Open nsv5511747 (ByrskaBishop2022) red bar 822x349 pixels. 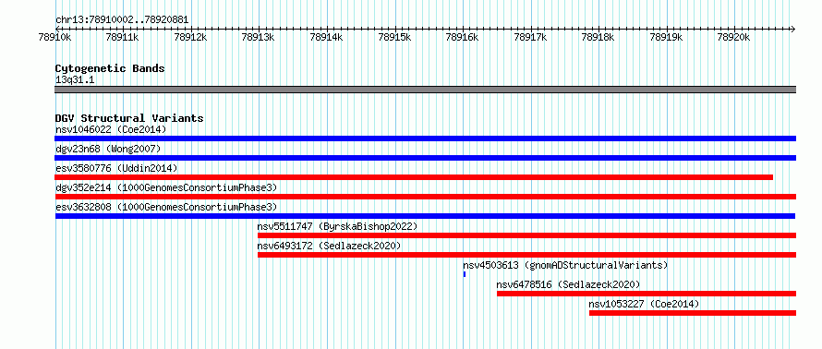(x=526, y=235)
